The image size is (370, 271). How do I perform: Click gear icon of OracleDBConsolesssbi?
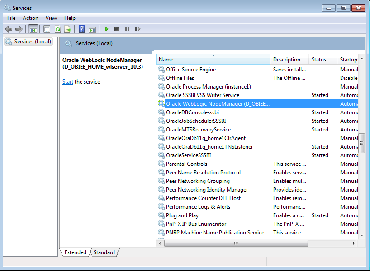click(161, 112)
